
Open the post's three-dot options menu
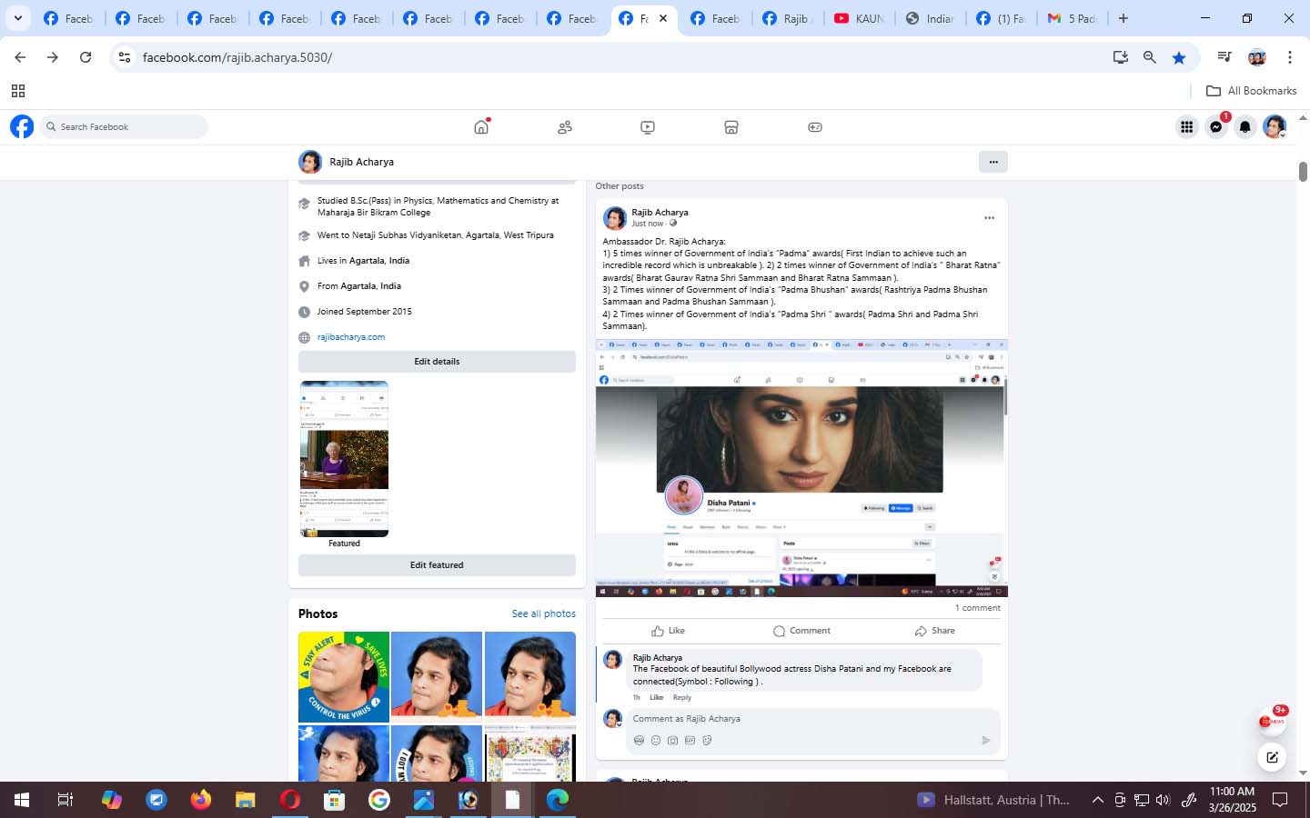coord(989,218)
